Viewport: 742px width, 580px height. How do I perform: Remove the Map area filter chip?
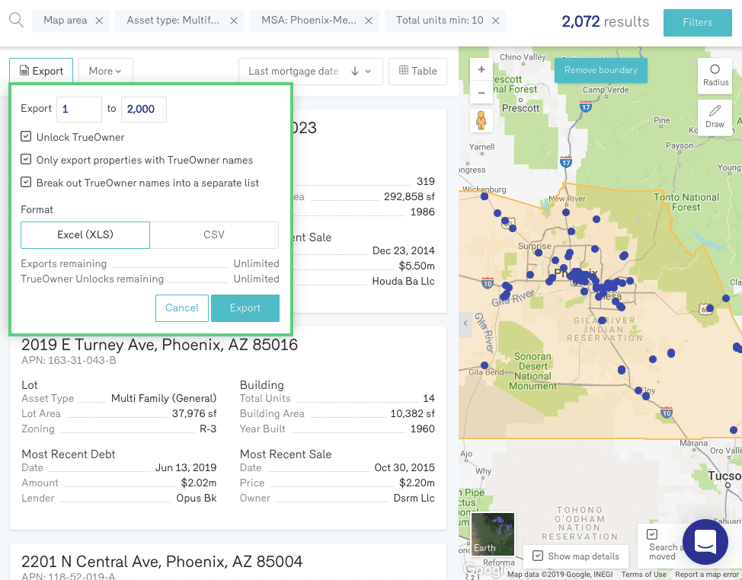99,21
